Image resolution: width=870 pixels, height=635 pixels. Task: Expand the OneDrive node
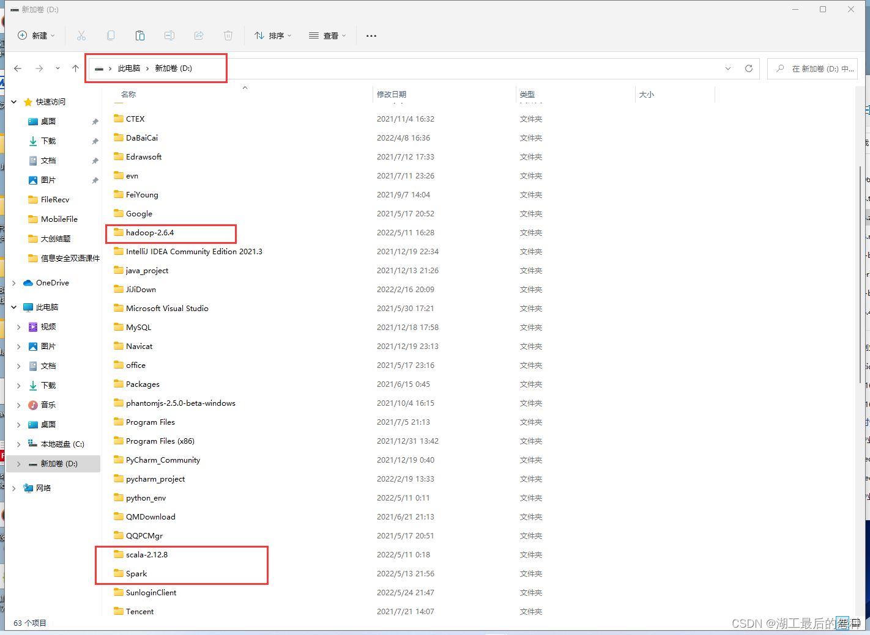[x=14, y=283]
